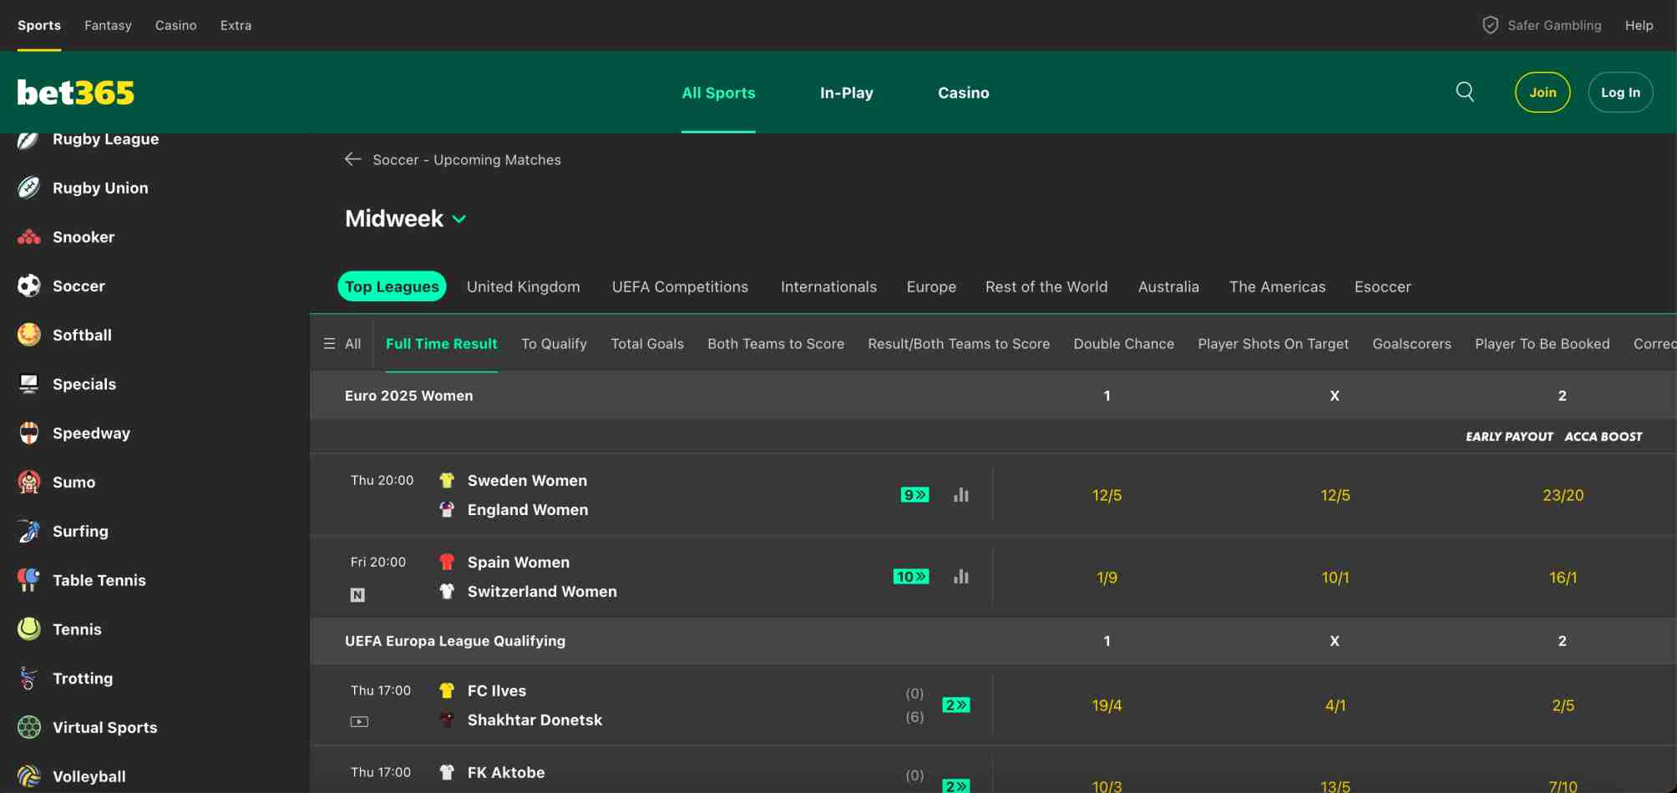1677x793 pixels.
Task: Open the Switzerland Women fixture
Action: [542, 592]
